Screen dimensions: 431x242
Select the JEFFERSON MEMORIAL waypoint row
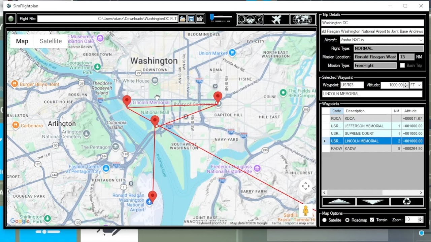(x=373, y=126)
